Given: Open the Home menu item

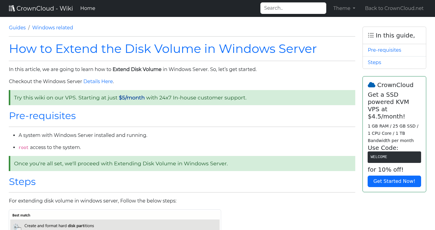Looking at the screenshot, I should point(88,8).
